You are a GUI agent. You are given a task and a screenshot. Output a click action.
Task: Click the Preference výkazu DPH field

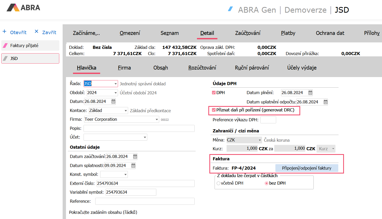pos(268,120)
